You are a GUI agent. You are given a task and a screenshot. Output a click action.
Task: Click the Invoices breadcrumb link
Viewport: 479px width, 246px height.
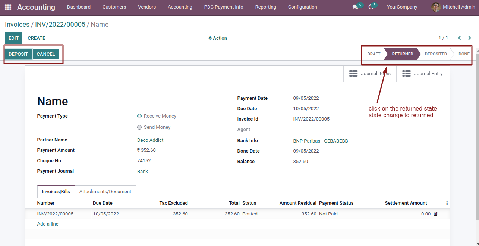[17, 25]
